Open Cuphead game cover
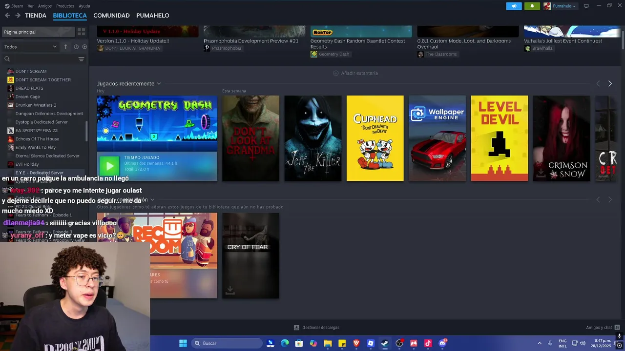The width and height of the screenshot is (625, 351). tap(375, 138)
